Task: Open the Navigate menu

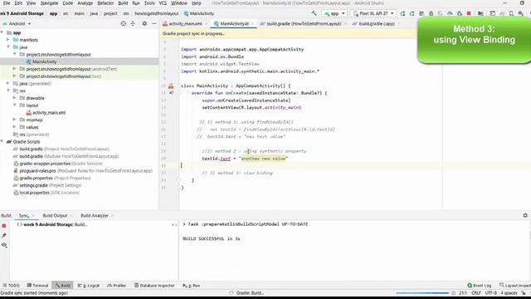Action: tap(49, 3)
